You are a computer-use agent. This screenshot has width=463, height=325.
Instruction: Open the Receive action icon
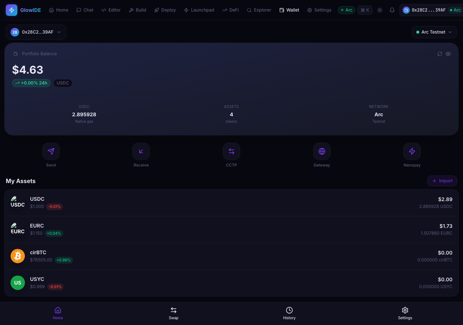pyautogui.click(x=141, y=151)
